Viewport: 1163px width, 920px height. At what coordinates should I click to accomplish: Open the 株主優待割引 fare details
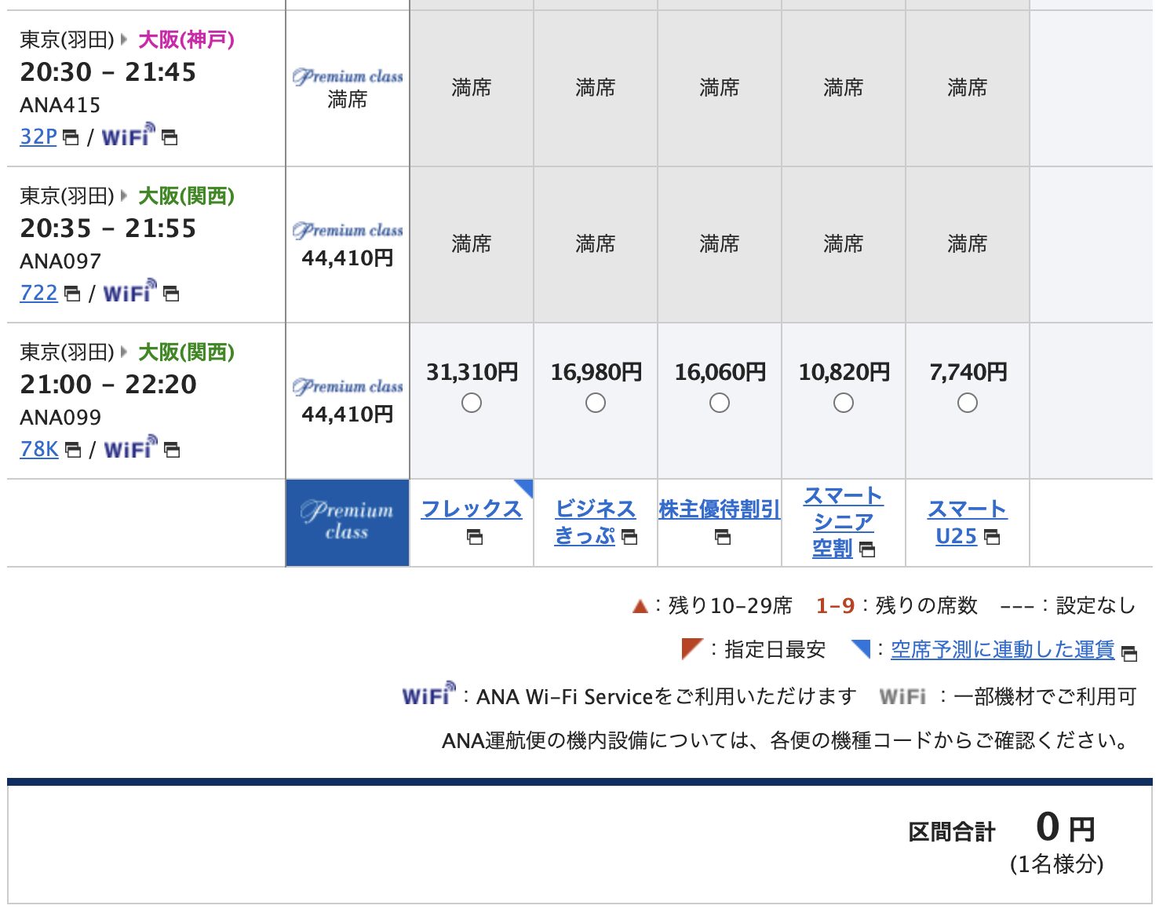(718, 509)
